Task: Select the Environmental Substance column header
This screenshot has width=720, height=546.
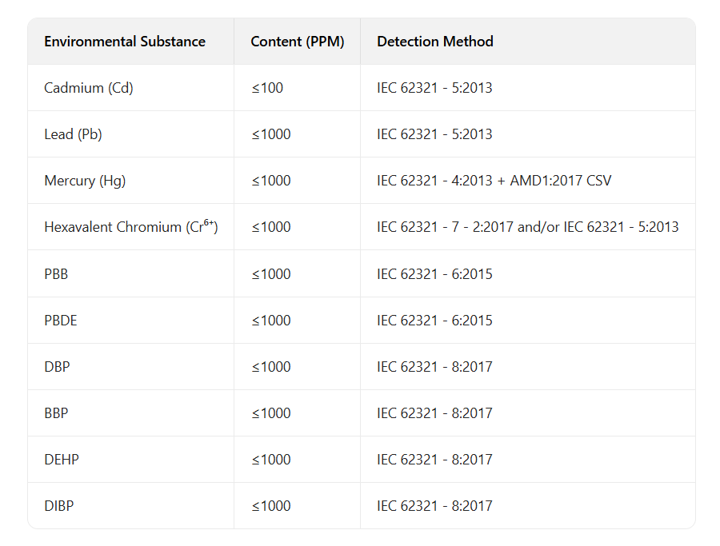Action: pyautogui.click(x=125, y=42)
